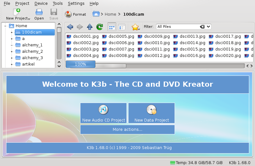Expand the artikel folder node
The image size is (255, 166).
coord(12,64)
